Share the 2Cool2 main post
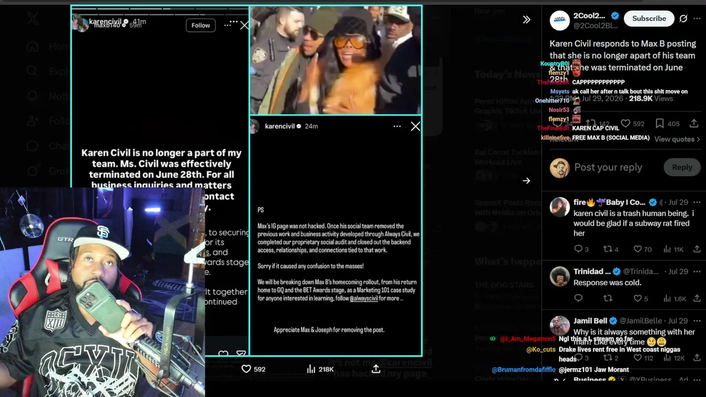The height and width of the screenshot is (397, 706). [x=694, y=124]
